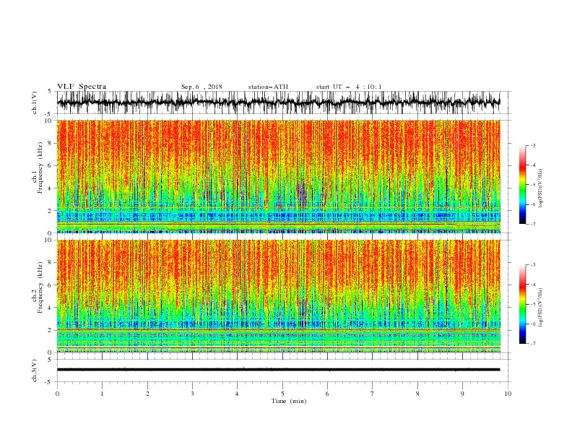Click the "station=ATH" header label
Viewport: 572px width, 442px height.
click(268, 87)
